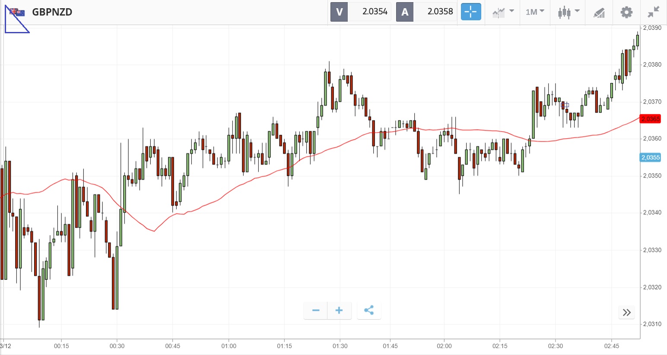Click the V sell button
Viewport: 667px width, 355px height.
click(x=339, y=12)
